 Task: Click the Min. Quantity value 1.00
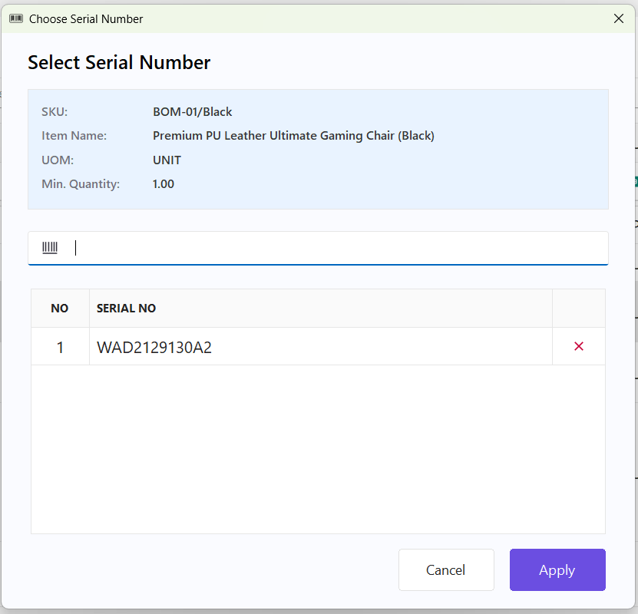[x=164, y=184]
